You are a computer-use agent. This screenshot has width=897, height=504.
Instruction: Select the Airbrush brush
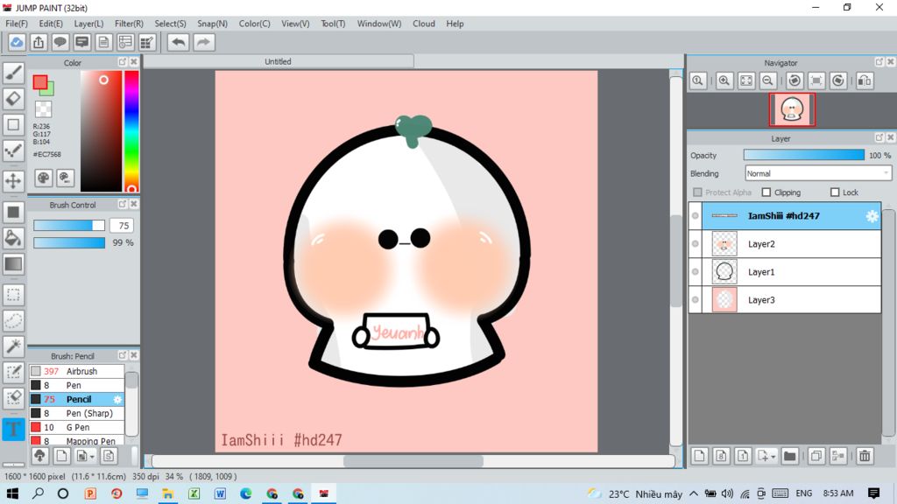point(81,371)
